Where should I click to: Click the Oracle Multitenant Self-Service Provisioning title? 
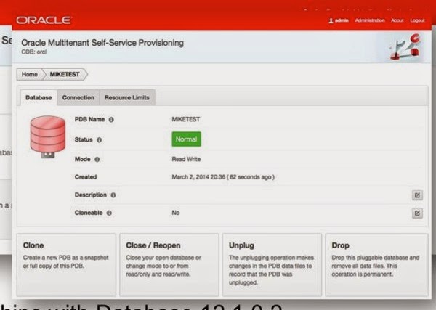pos(102,43)
